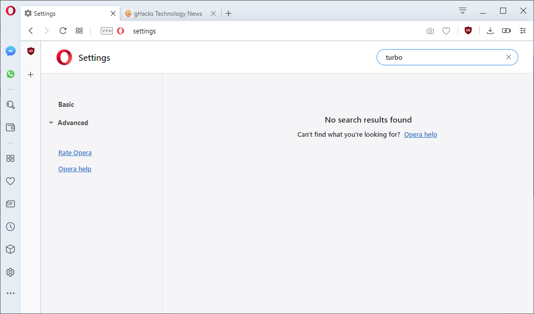The width and height of the screenshot is (534, 314).
Task: Open the downloads panel
Action: (490, 31)
